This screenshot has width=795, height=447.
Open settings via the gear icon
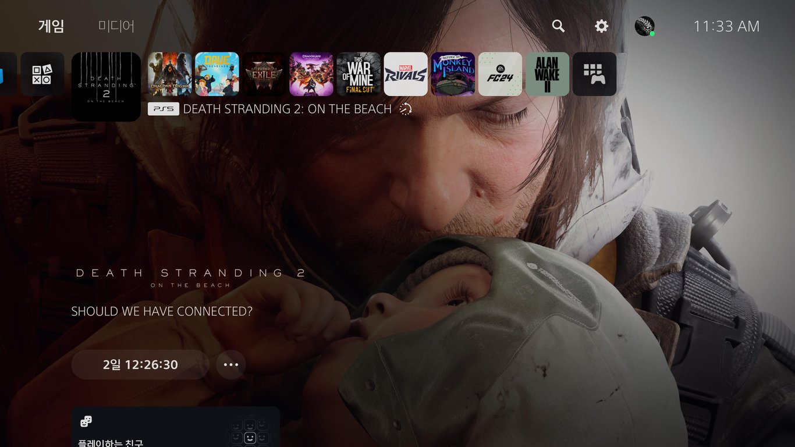601,26
